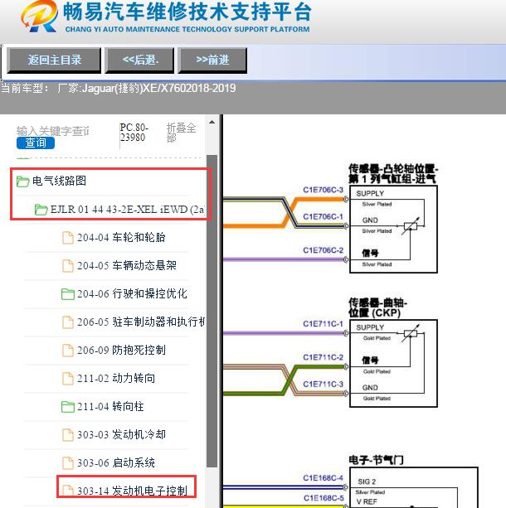Screen dimensions: 506x508
Task: Click the 传感器-凸轮轴位置 component title
Action: pyautogui.click(x=393, y=174)
